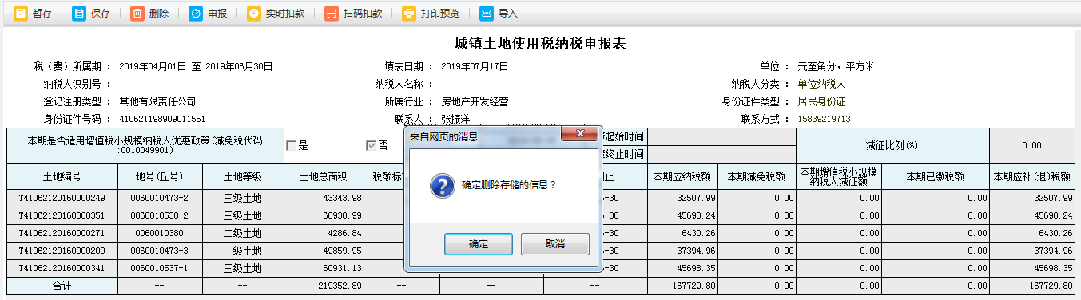Click the 保存 toolbar label
The height and width of the screenshot is (300, 1081).
pyautogui.click(x=101, y=14)
